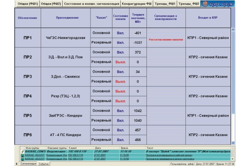Click the Текст column header in event log
The width and height of the screenshot is (249, 166).
(150, 147)
